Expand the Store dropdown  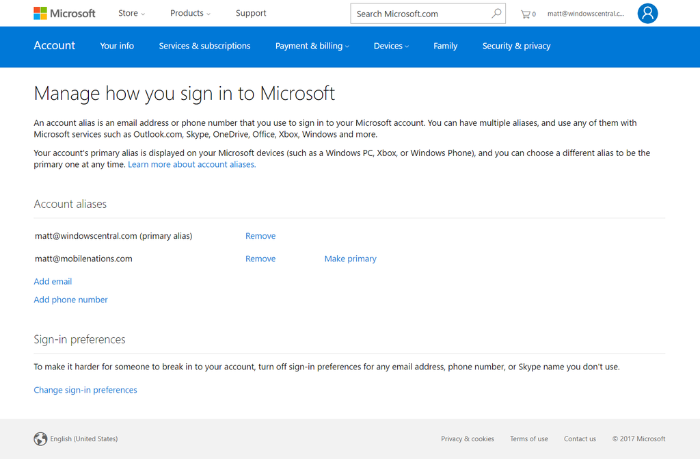(x=131, y=13)
